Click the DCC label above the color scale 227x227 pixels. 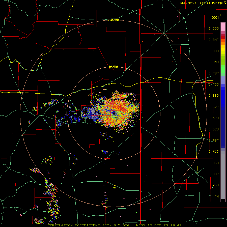[221, 15]
